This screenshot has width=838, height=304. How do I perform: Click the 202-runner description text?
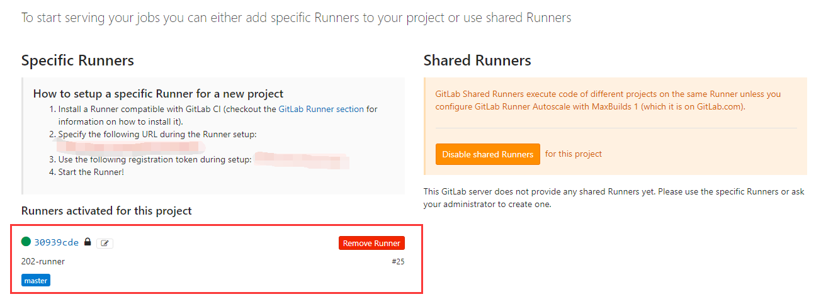pyautogui.click(x=43, y=261)
